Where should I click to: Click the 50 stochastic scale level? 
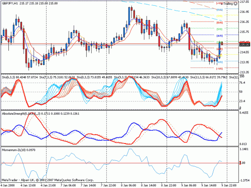pyautogui.click(x=241, y=92)
